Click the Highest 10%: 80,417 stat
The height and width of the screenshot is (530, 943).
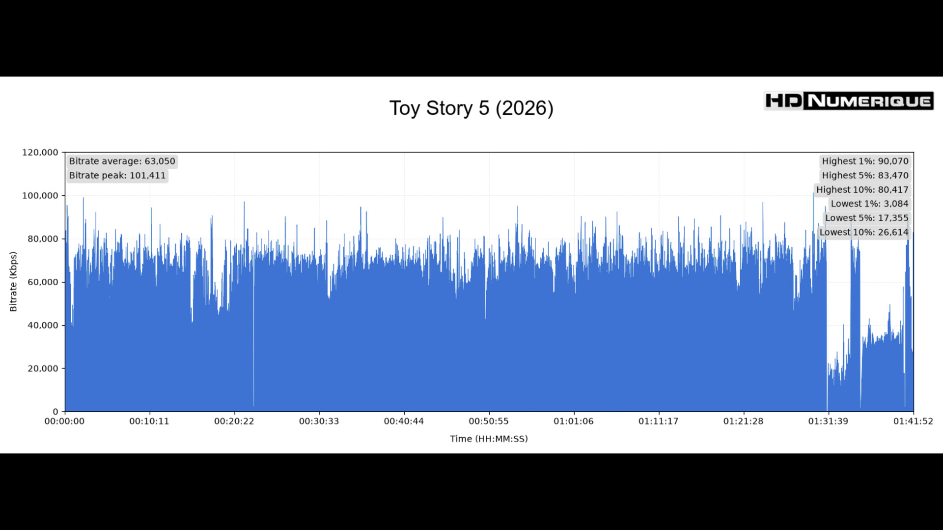click(862, 189)
